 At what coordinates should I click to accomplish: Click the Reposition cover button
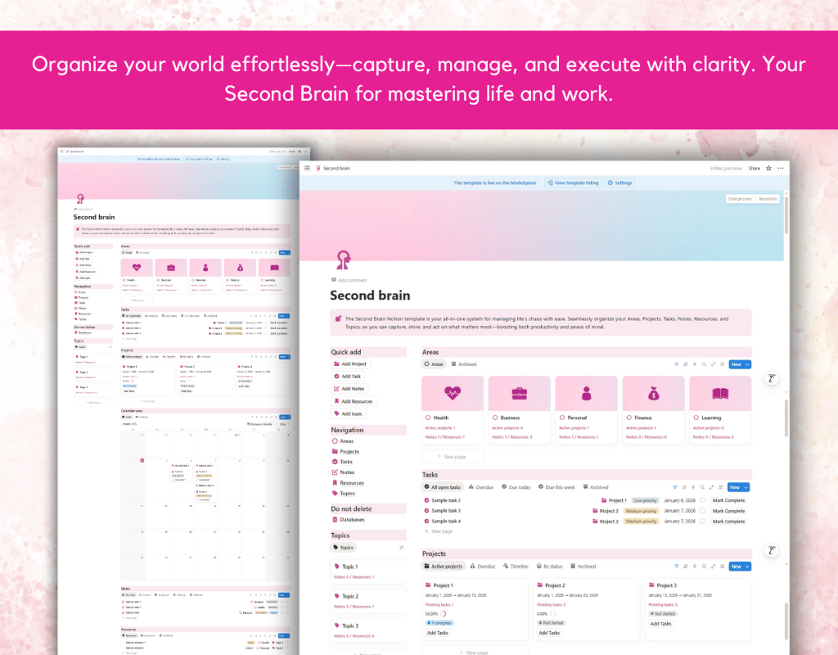pos(768,199)
